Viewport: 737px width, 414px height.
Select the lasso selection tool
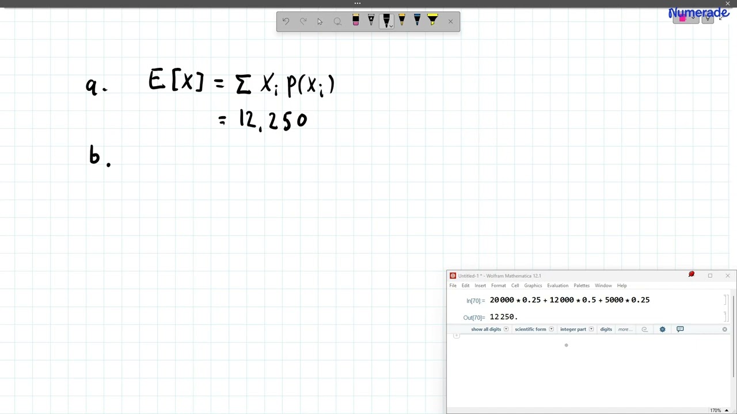337,22
